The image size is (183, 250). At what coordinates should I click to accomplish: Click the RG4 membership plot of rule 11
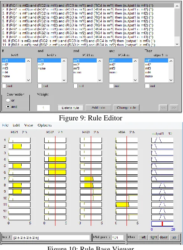point(127,205)
